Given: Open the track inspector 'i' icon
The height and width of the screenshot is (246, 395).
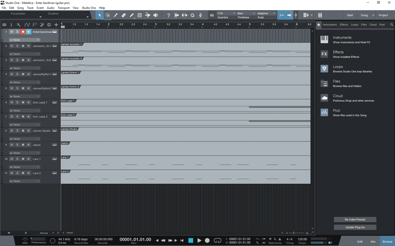Looking at the screenshot, I should point(11,25).
